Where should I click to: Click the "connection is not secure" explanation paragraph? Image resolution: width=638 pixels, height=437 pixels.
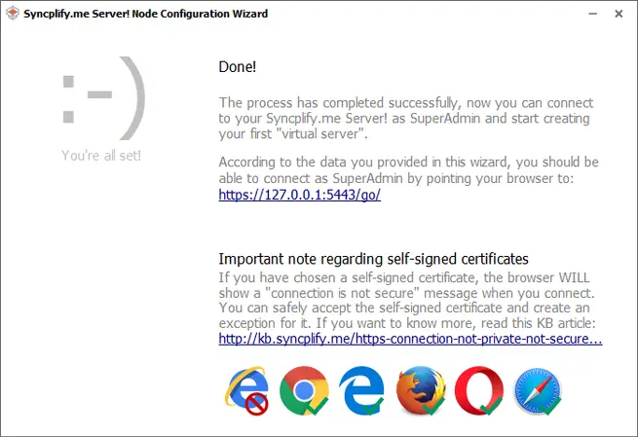407,301
